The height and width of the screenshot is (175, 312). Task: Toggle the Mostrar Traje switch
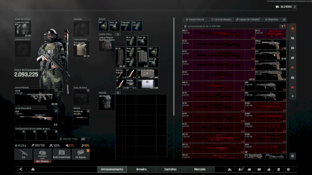pyautogui.click(x=85, y=139)
